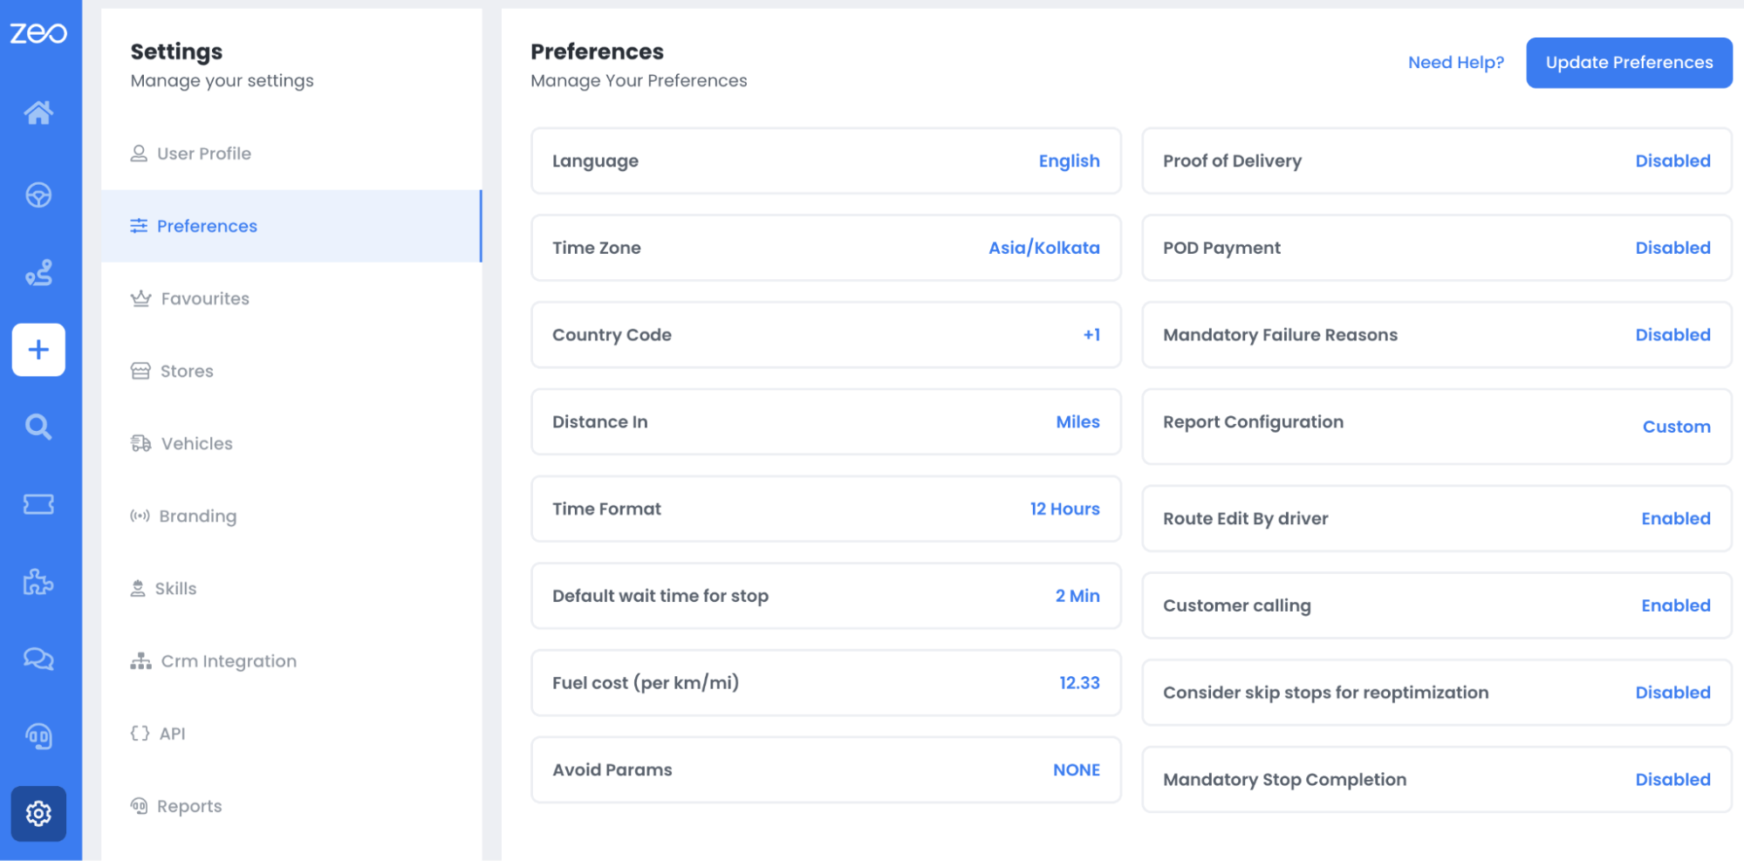Click the API braces icon
The height and width of the screenshot is (861, 1744).
tap(140, 734)
